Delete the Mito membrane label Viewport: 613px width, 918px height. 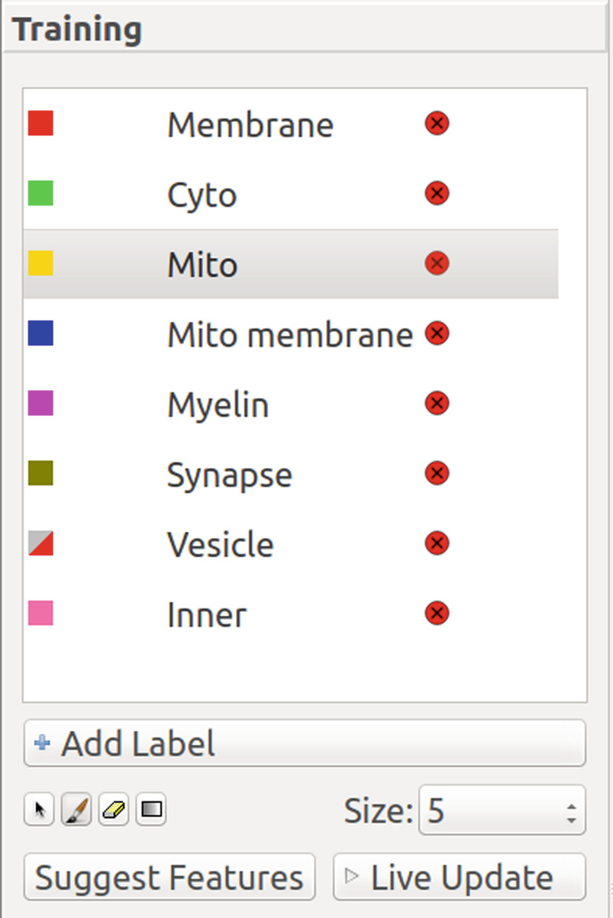pyautogui.click(x=437, y=333)
